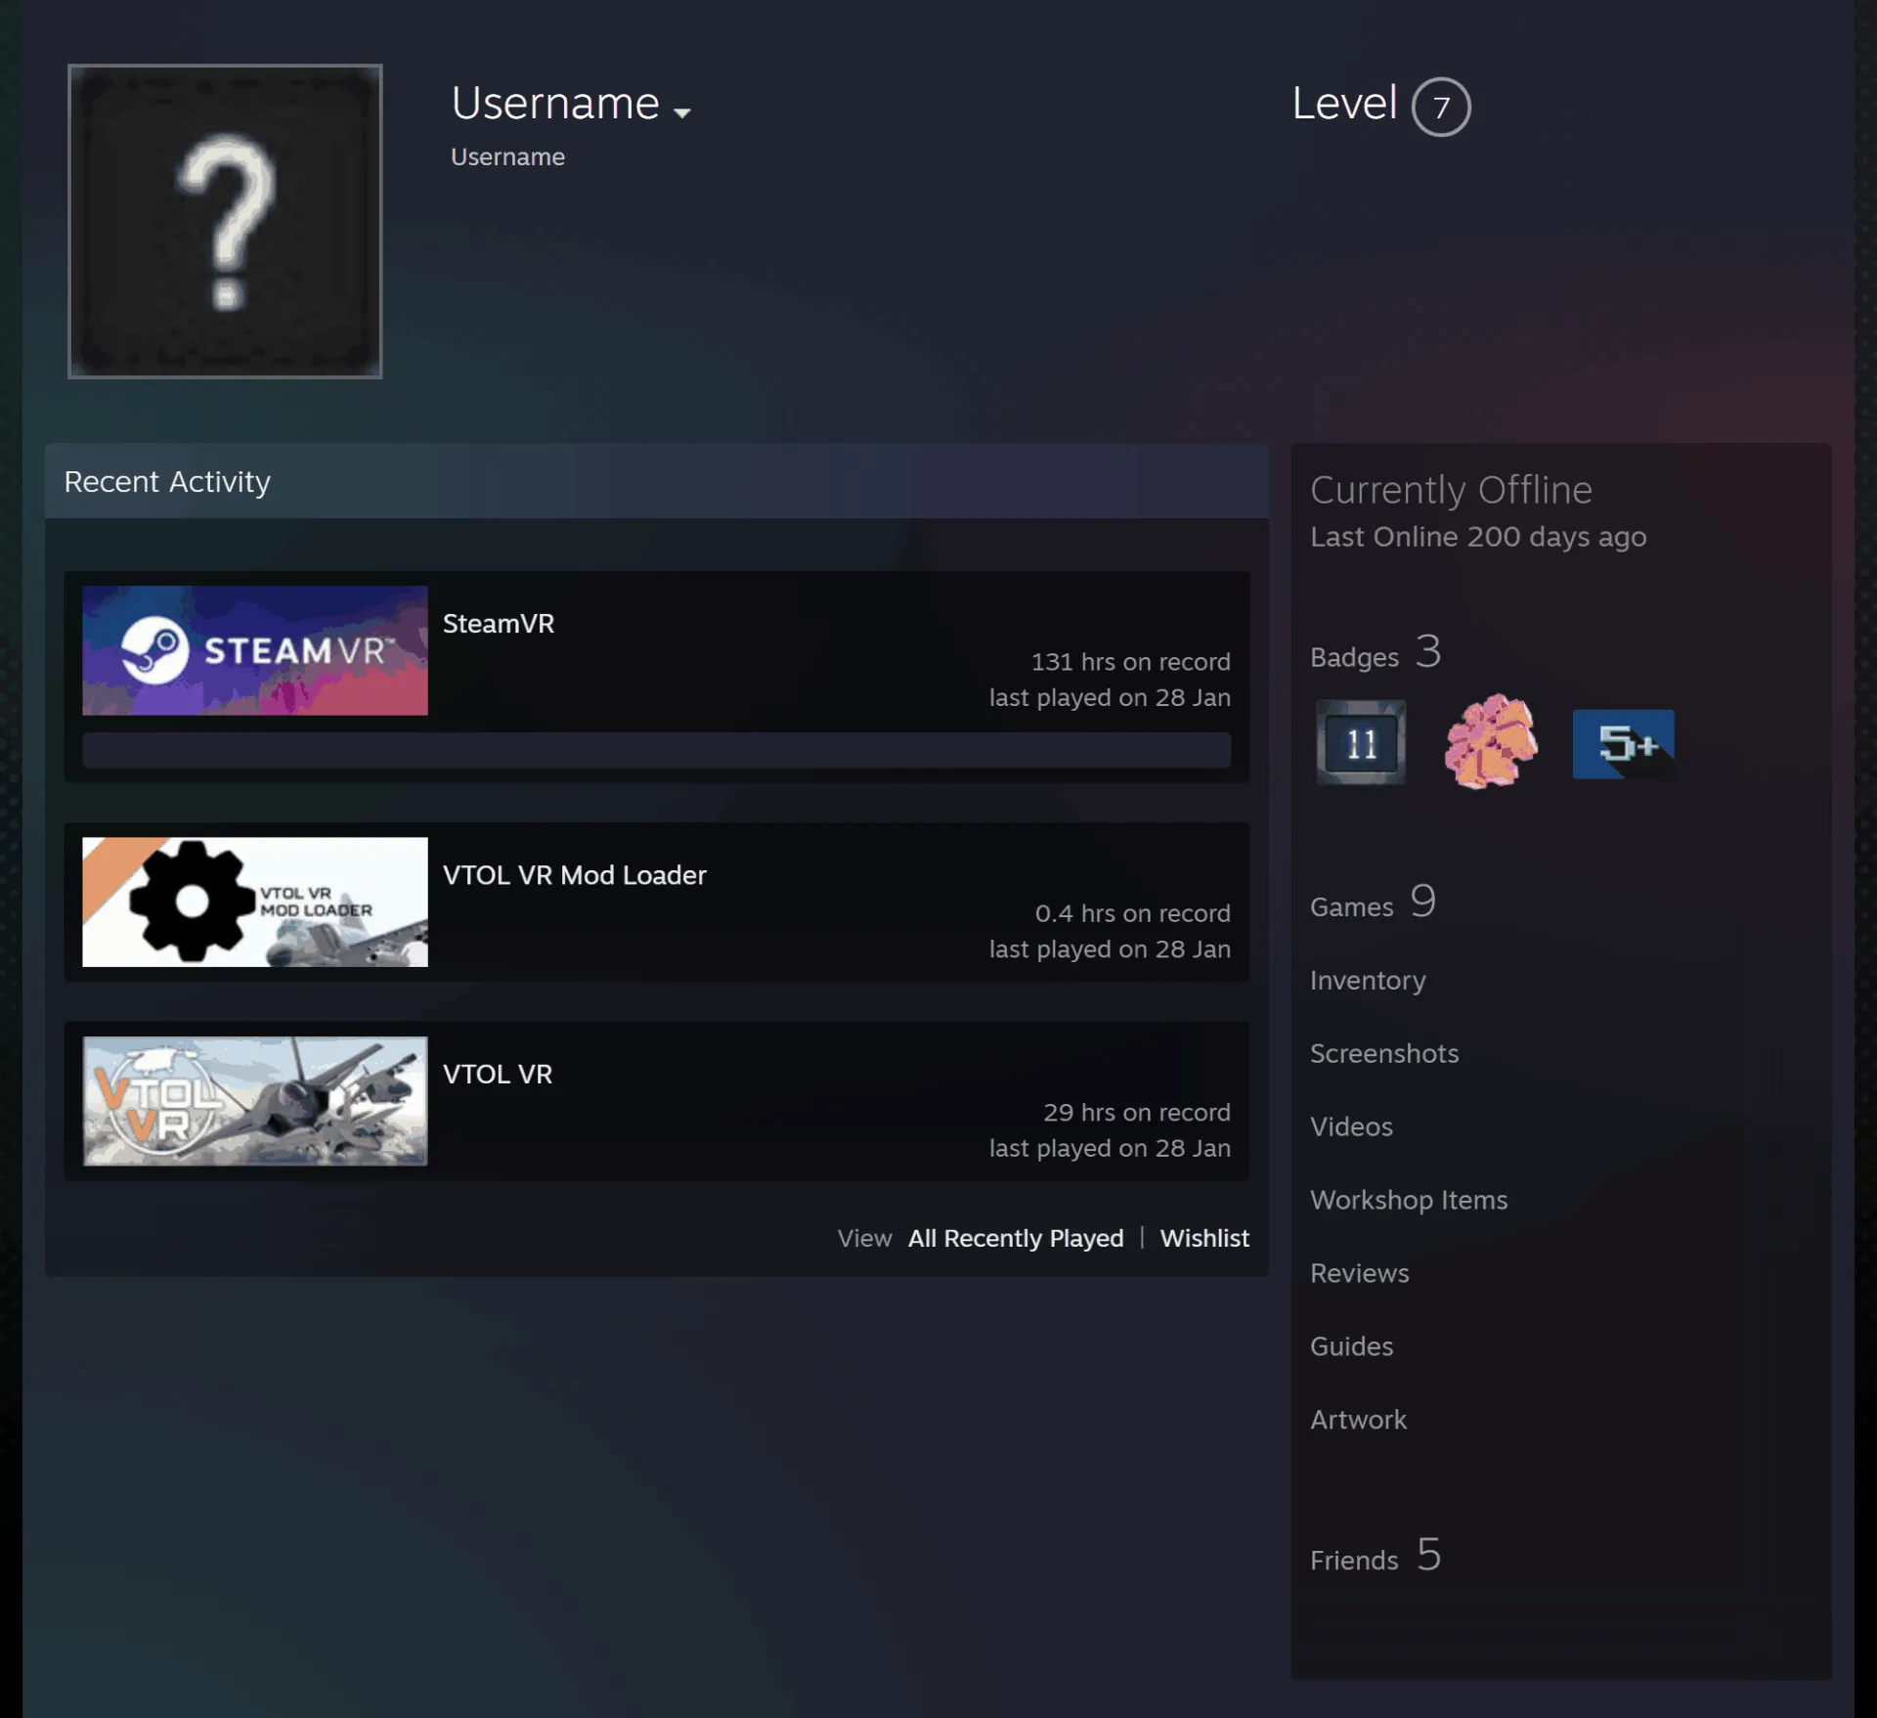The image size is (1877, 1718).
Task: Open the Inventory page
Action: point(1368,980)
